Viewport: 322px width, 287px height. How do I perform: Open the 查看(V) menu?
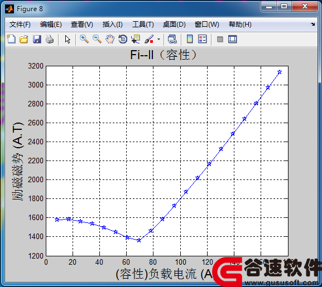click(x=81, y=25)
